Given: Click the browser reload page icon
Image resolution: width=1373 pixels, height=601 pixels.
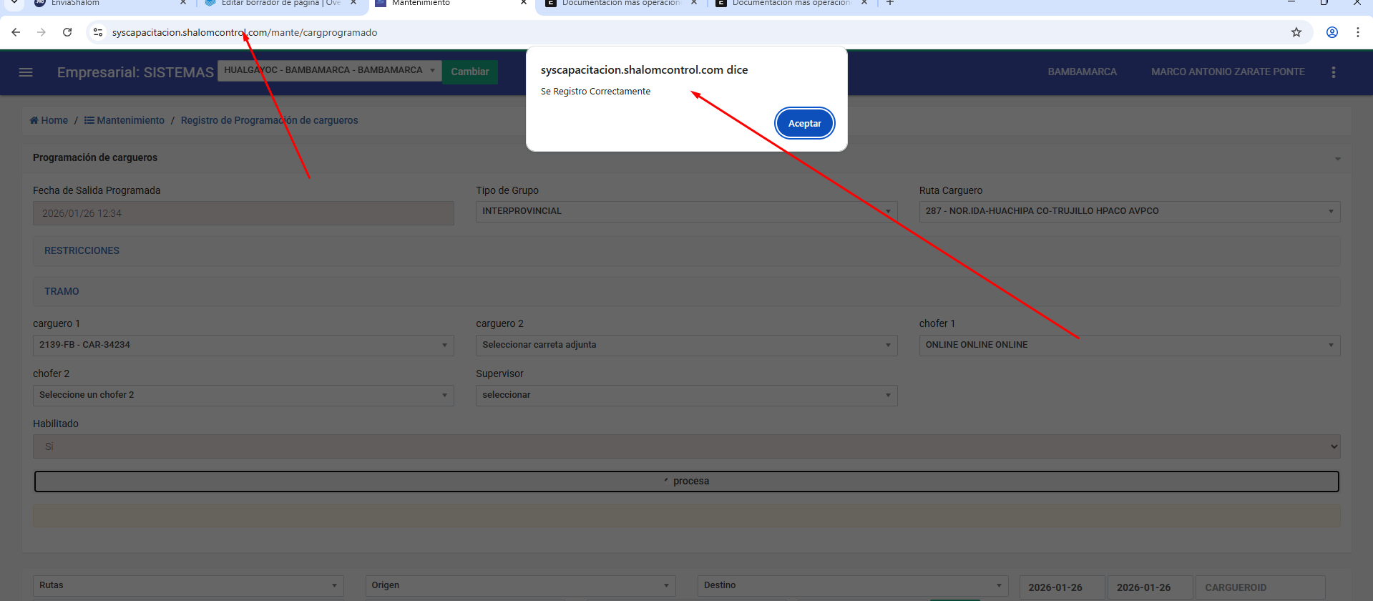Looking at the screenshot, I should coord(67,32).
